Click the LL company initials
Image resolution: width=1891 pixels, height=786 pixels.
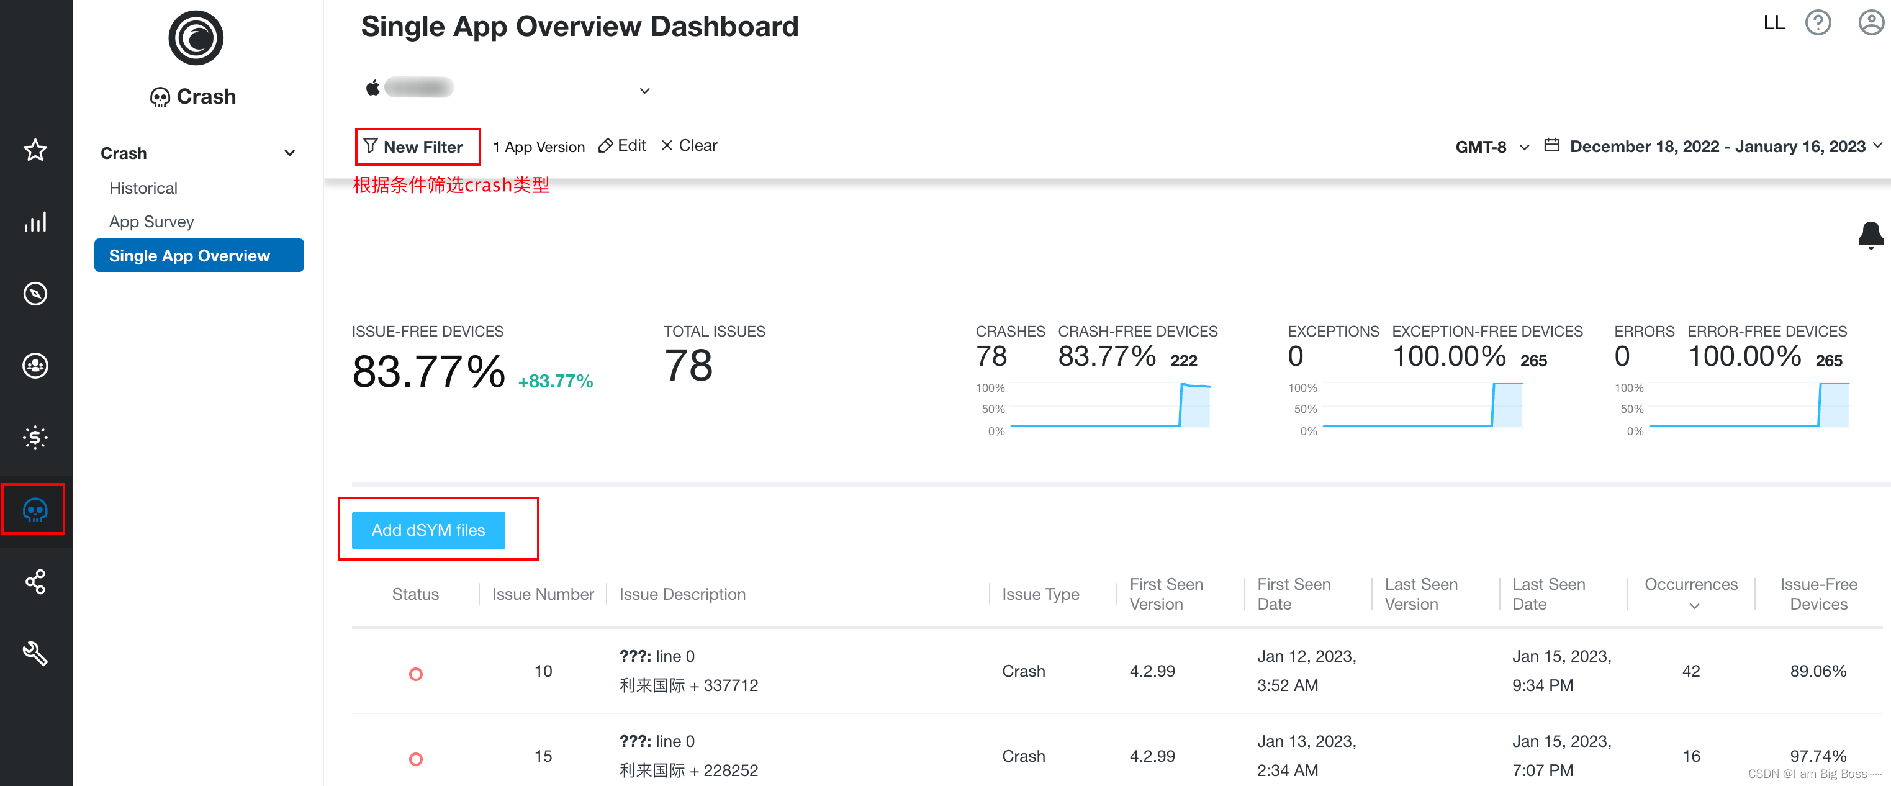[1774, 23]
